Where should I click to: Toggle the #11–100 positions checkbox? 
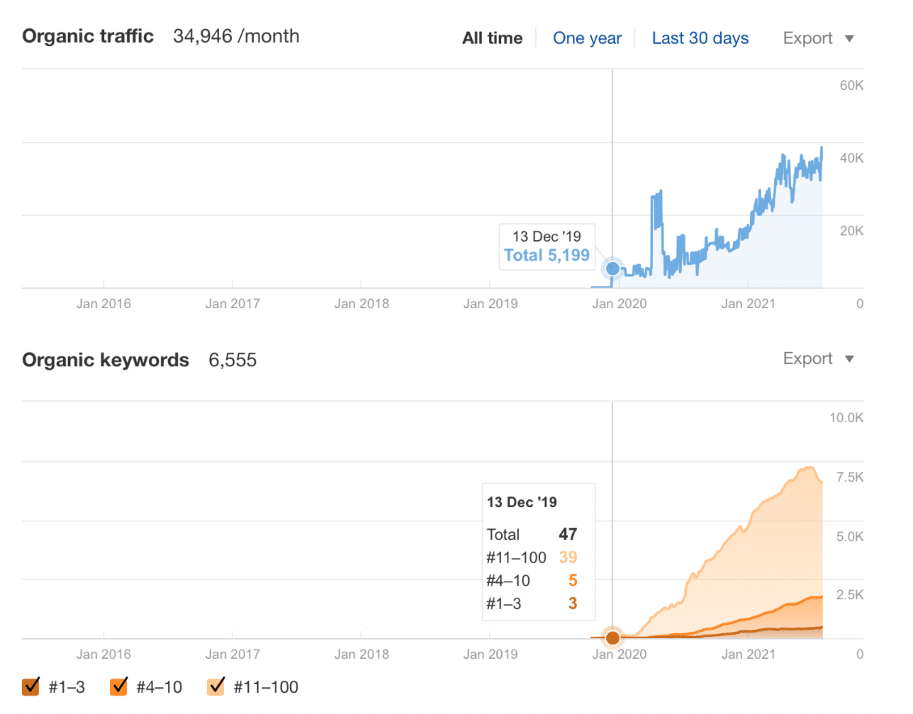(x=216, y=686)
